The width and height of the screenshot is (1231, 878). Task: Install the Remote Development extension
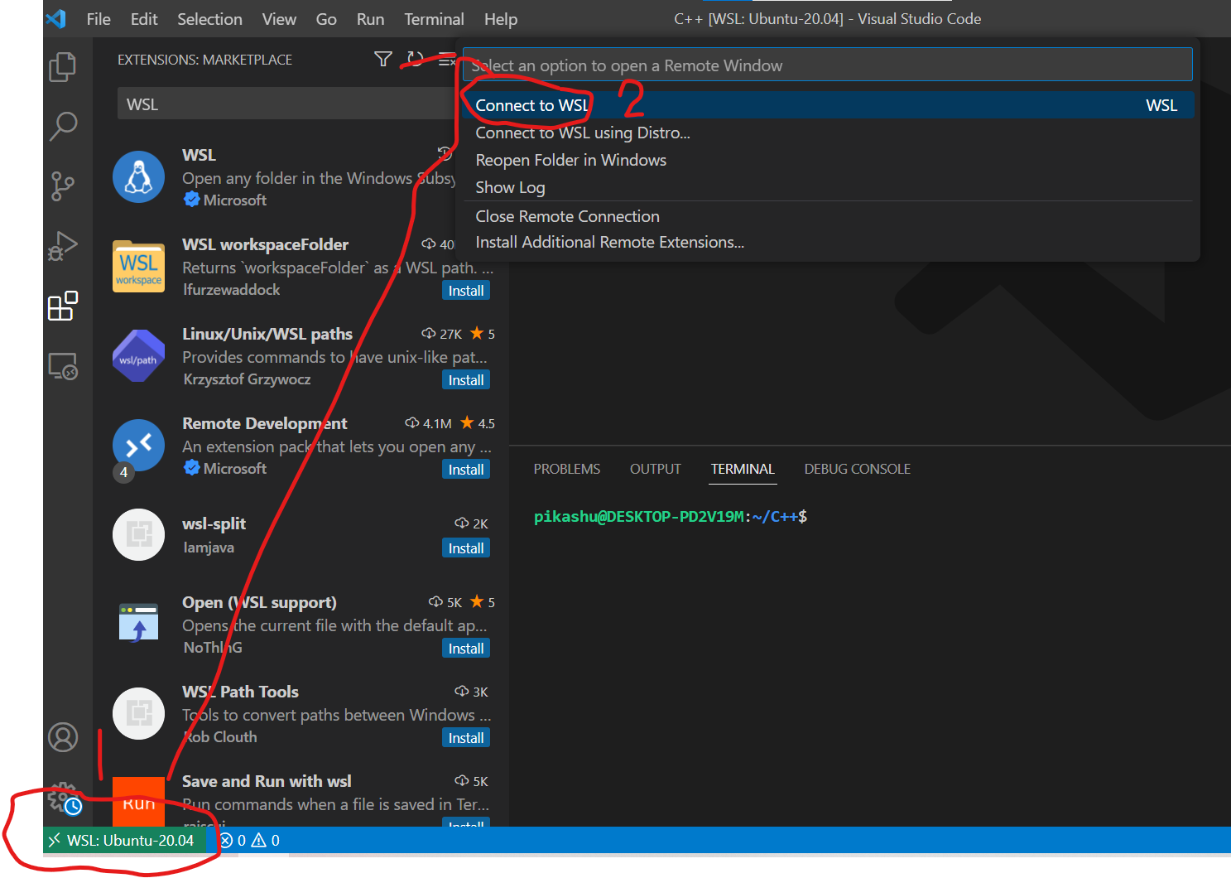tap(466, 470)
